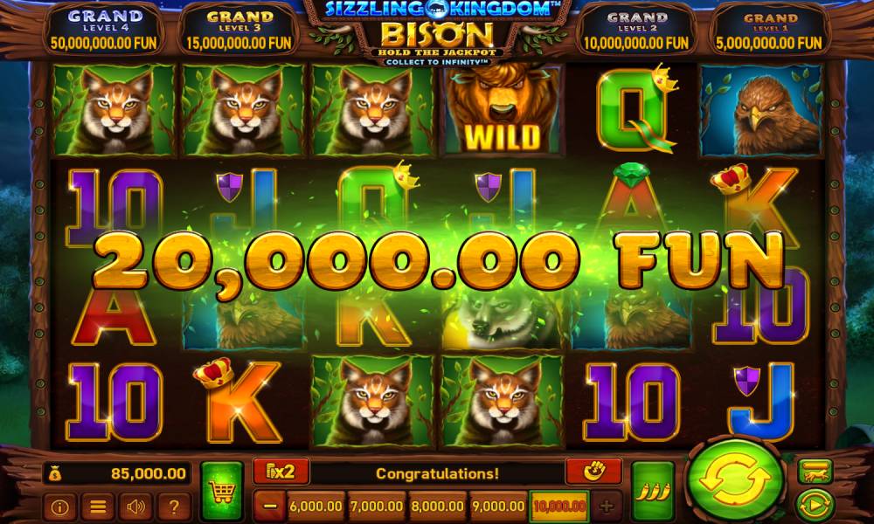The height and width of the screenshot is (524, 874).
Task: Select the 6,000.00 bet amount
Action: [x=316, y=507]
